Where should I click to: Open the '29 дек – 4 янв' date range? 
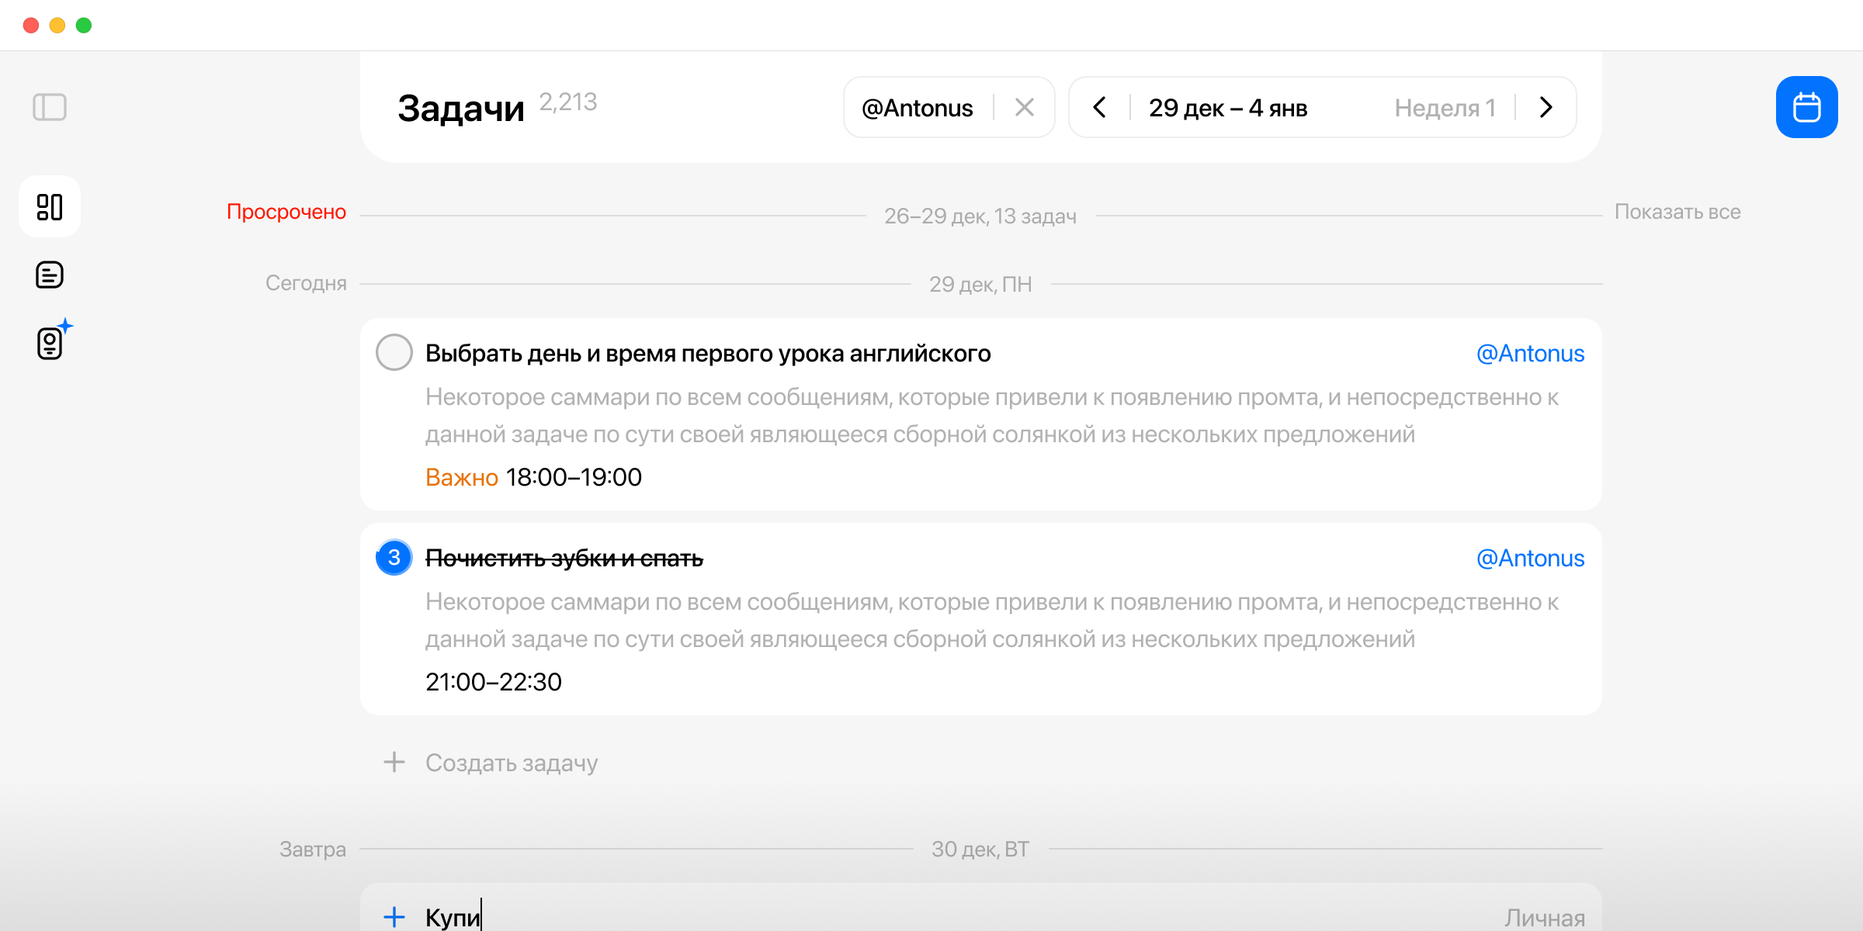tap(1228, 108)
